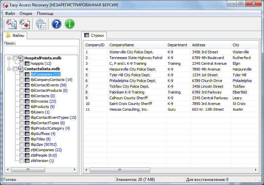Enable the tblContacts checkbox
This screenshot has height=185, width=264.
21,96
